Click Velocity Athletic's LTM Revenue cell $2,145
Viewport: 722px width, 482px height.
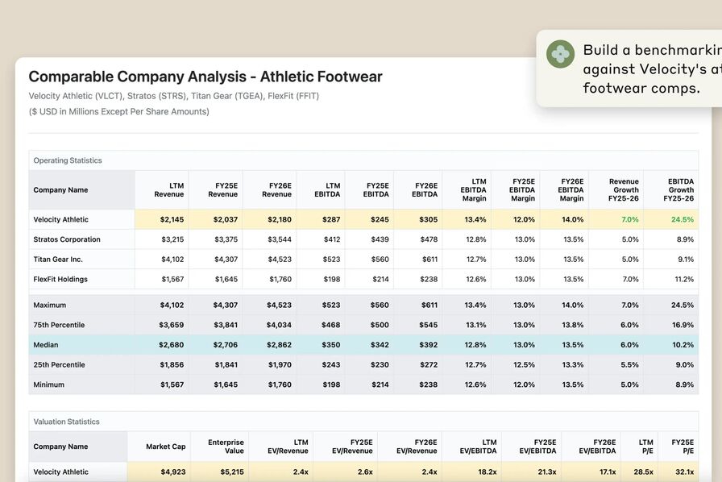(x=172, y=219)
